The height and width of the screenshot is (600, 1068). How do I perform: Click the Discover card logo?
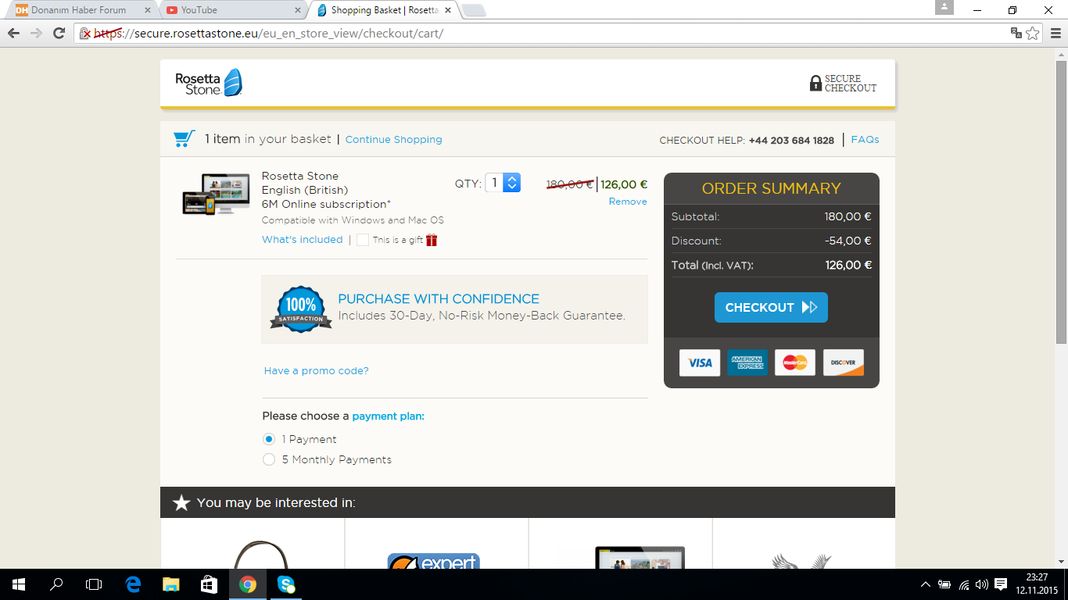(x=844, y=362)
